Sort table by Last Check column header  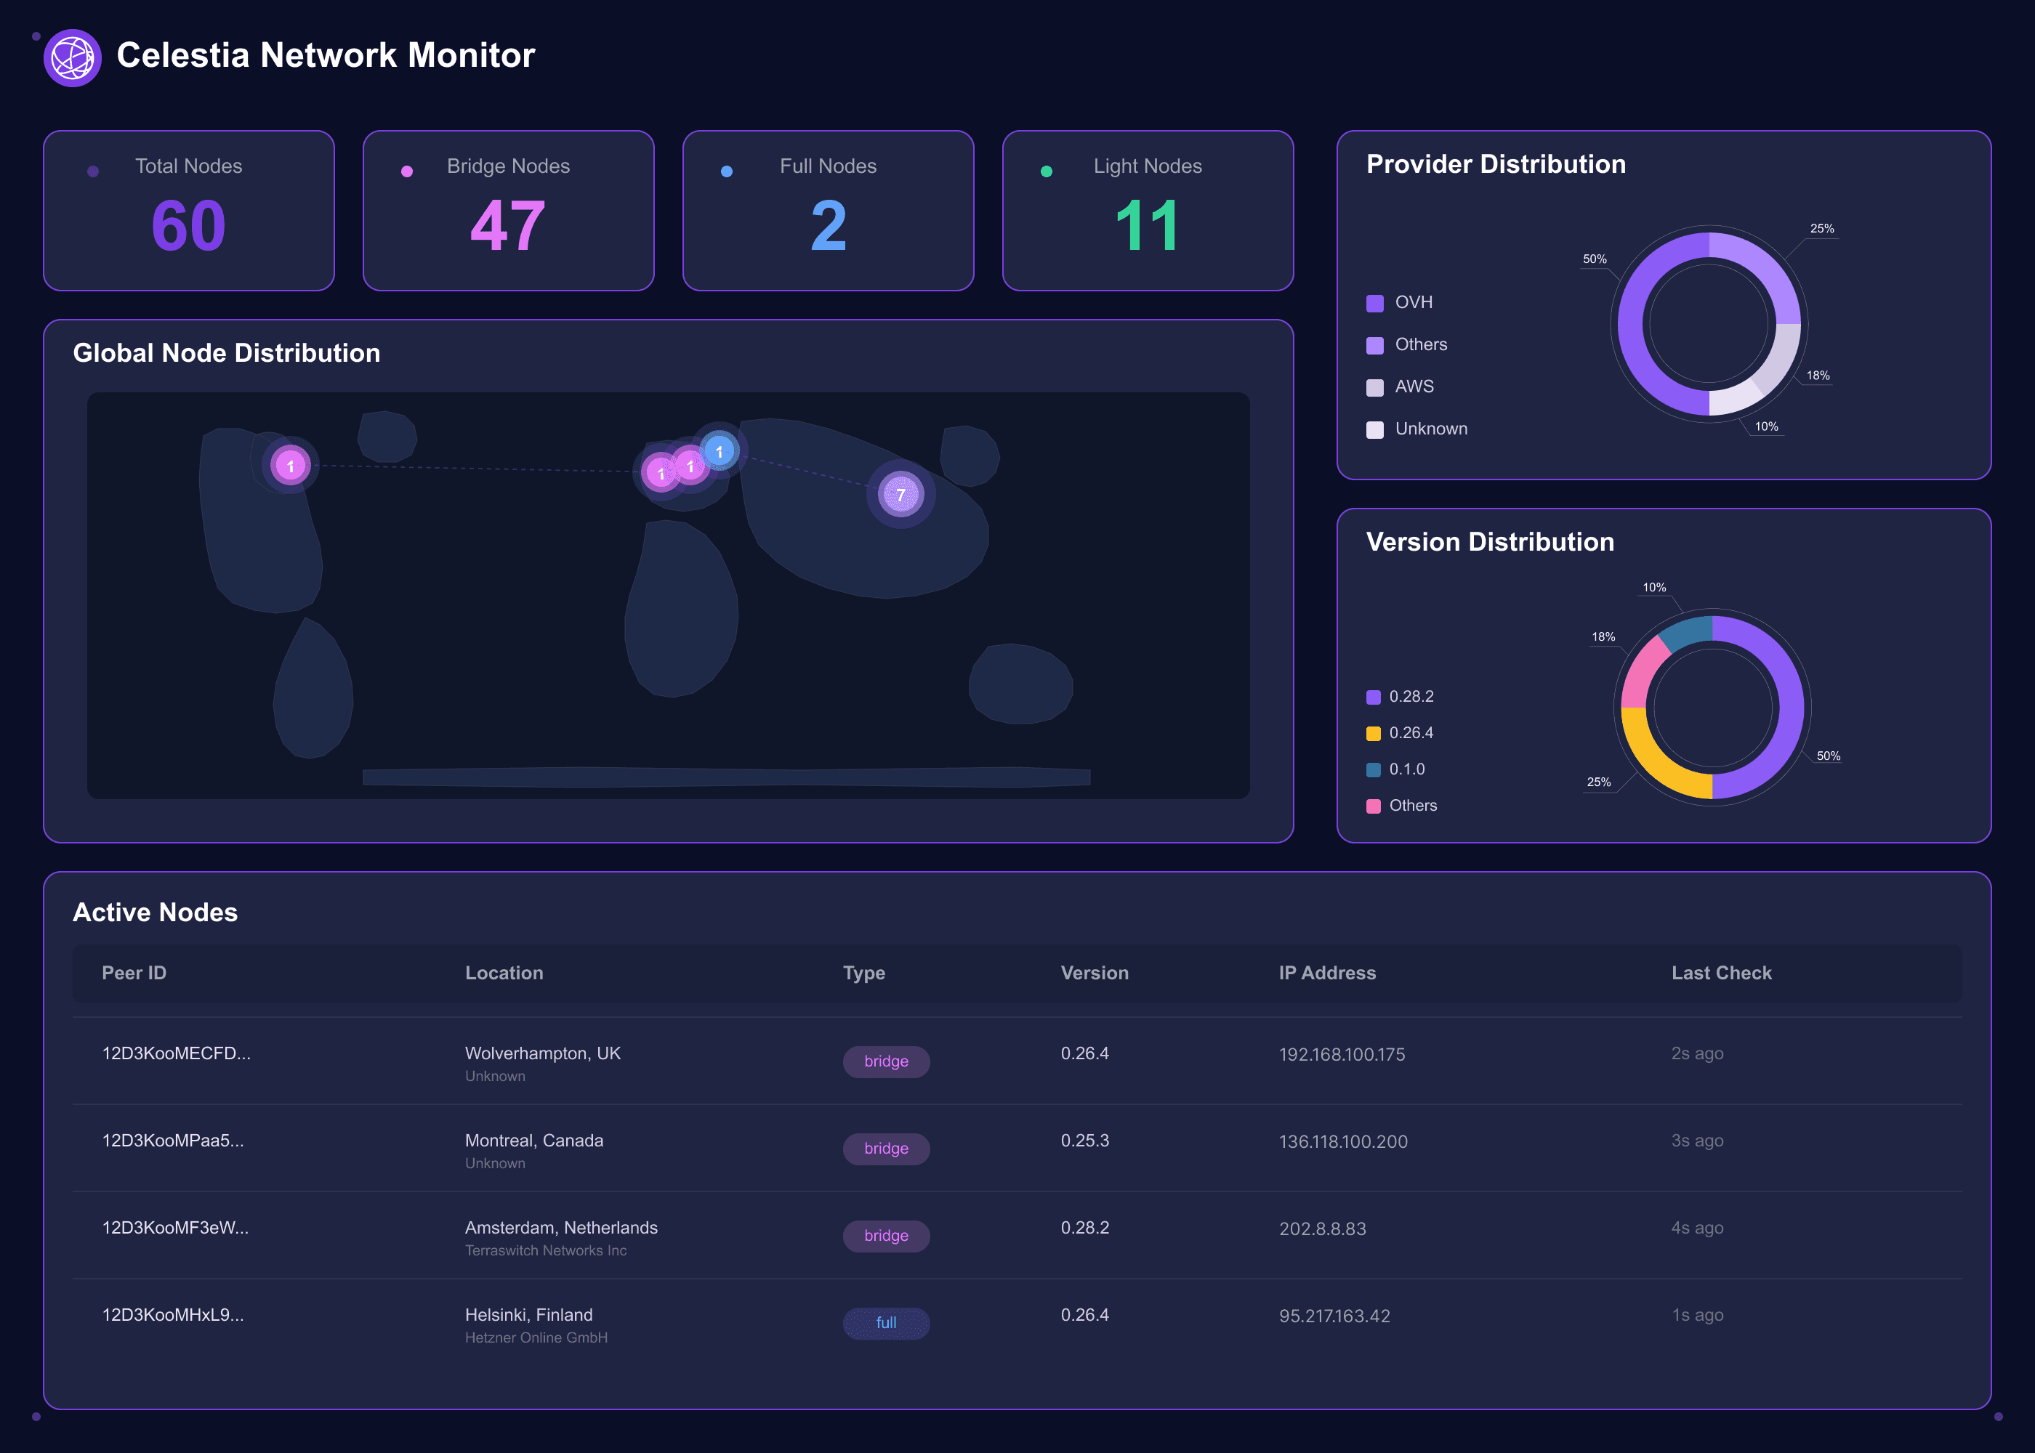(1721, 973)
